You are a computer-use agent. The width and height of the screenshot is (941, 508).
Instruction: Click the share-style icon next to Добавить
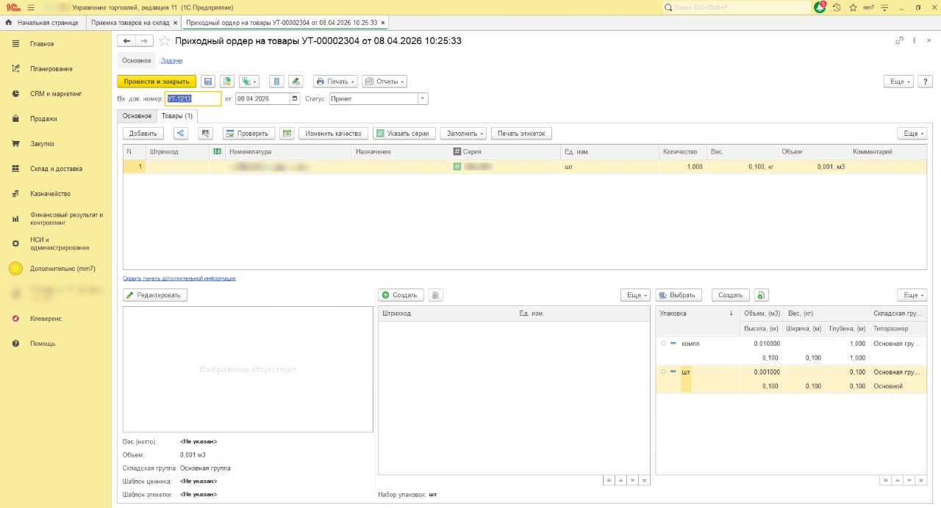[x=181, y=134]
